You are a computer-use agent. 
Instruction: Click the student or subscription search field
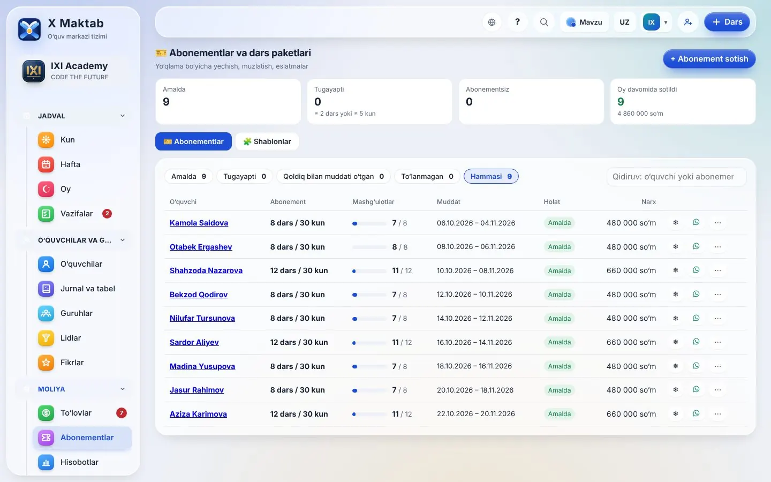pyautogui.click(x=676, y=177)
